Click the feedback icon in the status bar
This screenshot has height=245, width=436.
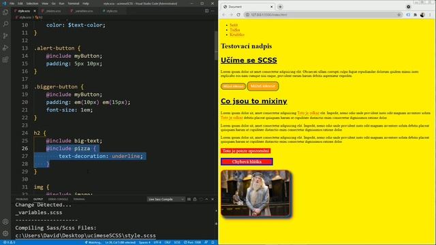tap(206, 242)
